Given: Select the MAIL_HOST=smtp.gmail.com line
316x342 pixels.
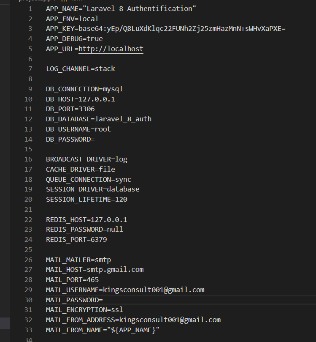Looking at the screenshot, I should [95, 270].
